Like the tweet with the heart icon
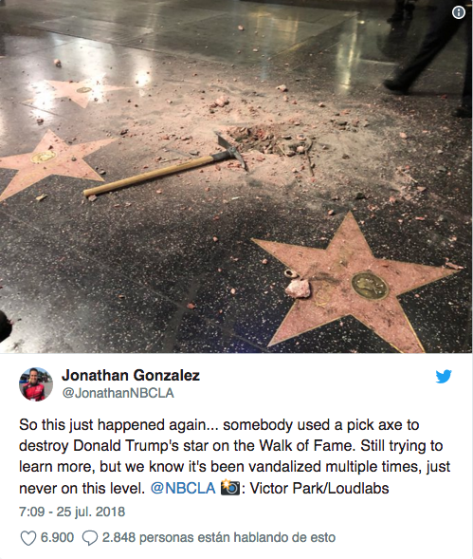The width and height of the screenshot is (473, 559). coord(28,538)
